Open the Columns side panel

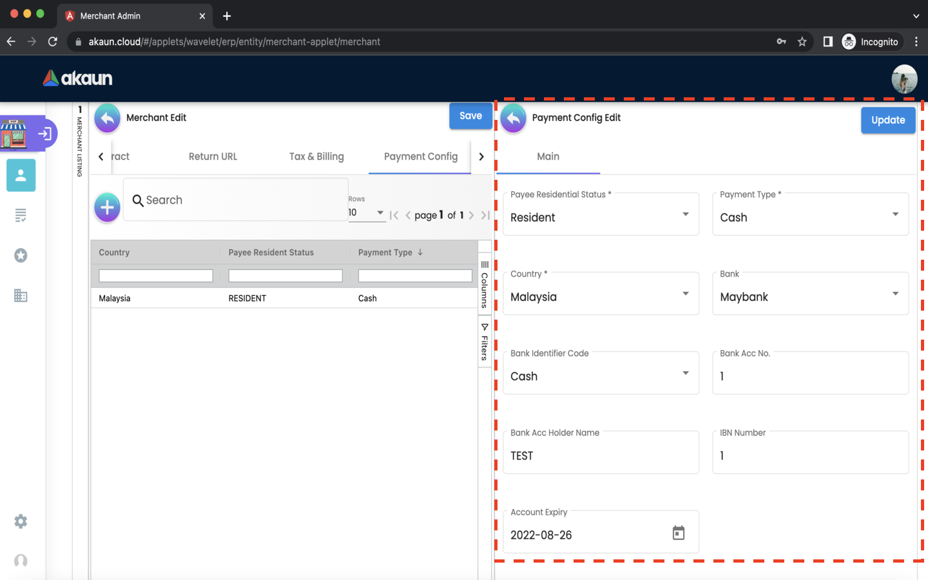click(485, 284)
